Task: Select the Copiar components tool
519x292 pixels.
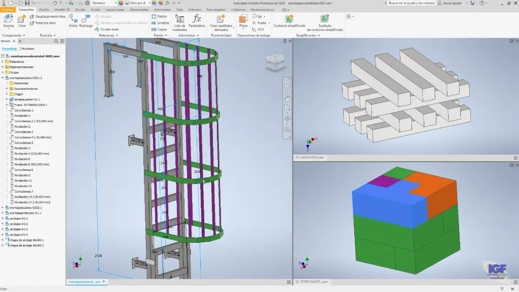Action: (x=159, y=29)
